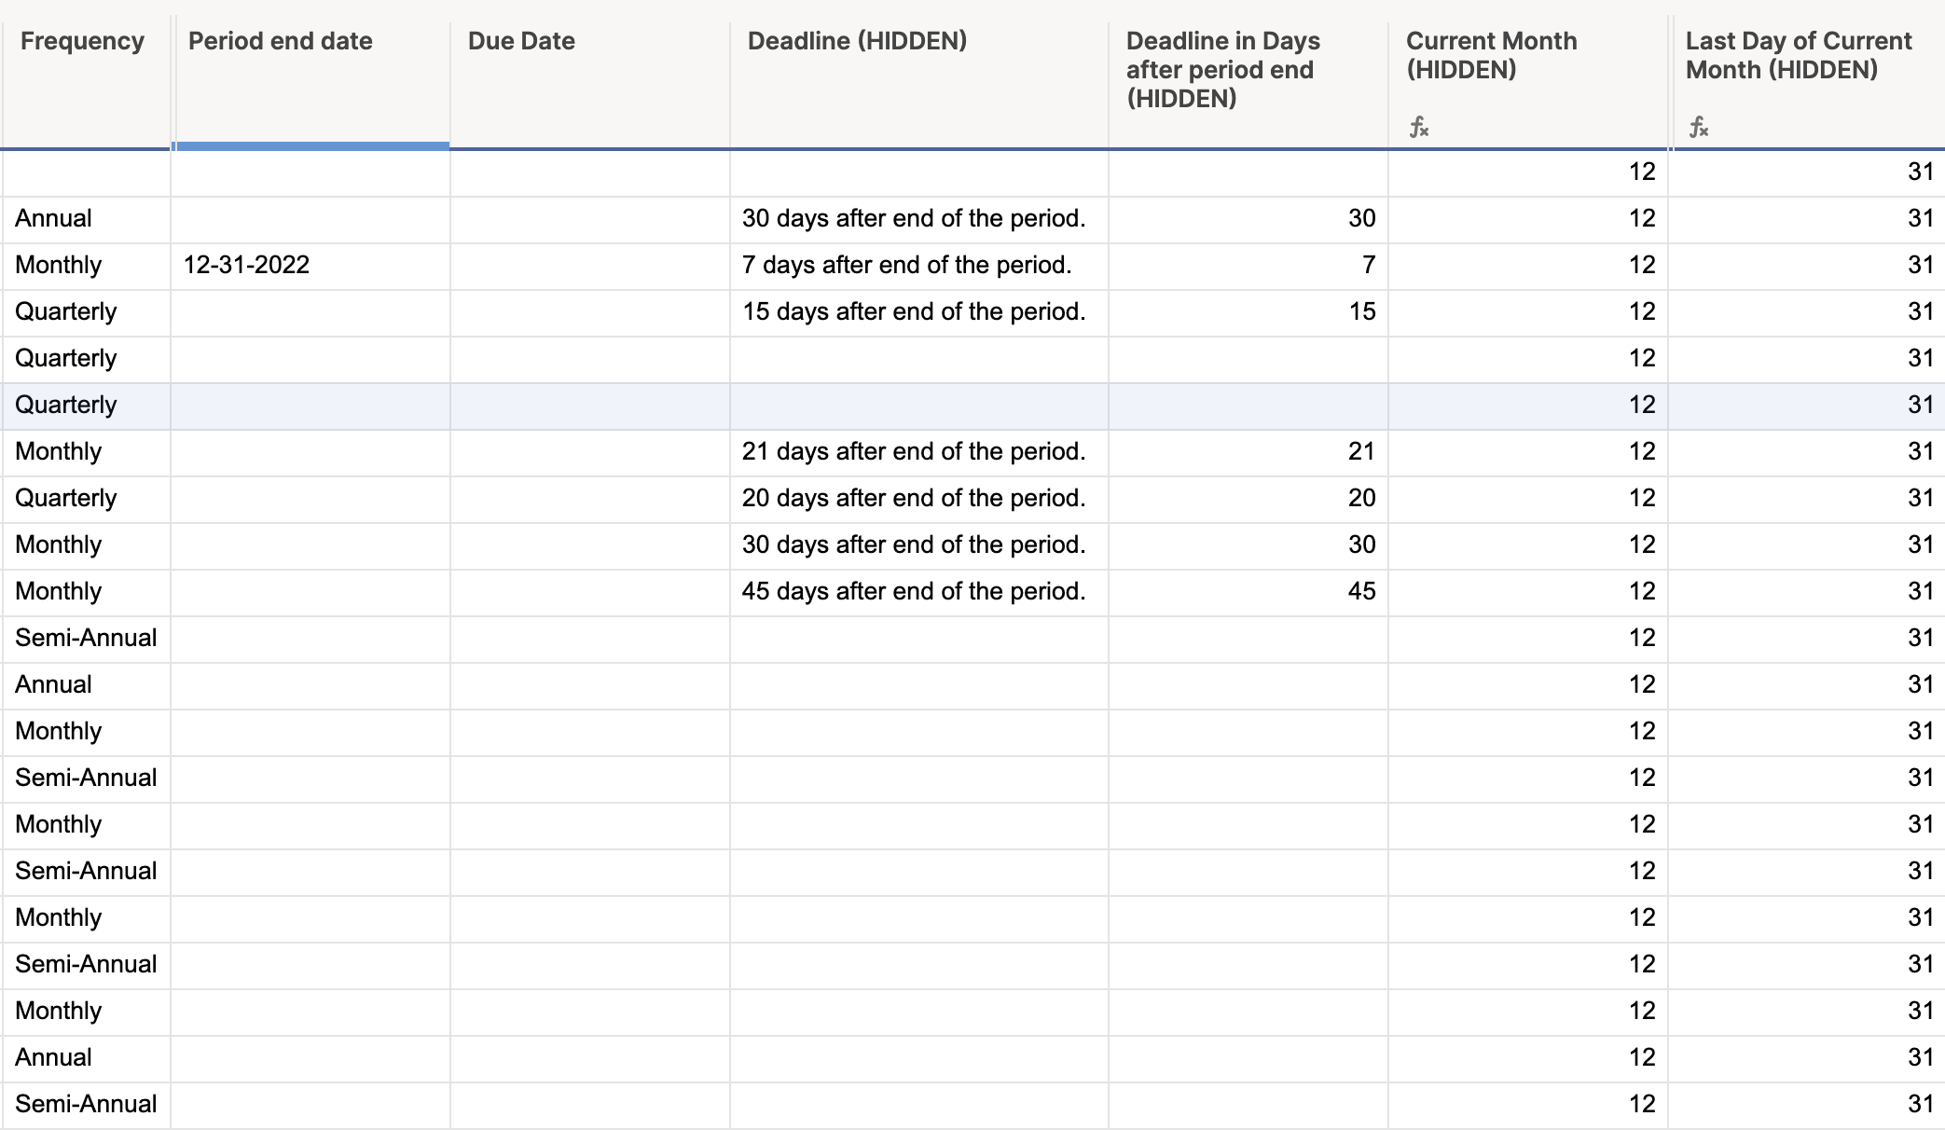Click the first Annual frequency cell

pyautogui.click(x=53, y=218)
